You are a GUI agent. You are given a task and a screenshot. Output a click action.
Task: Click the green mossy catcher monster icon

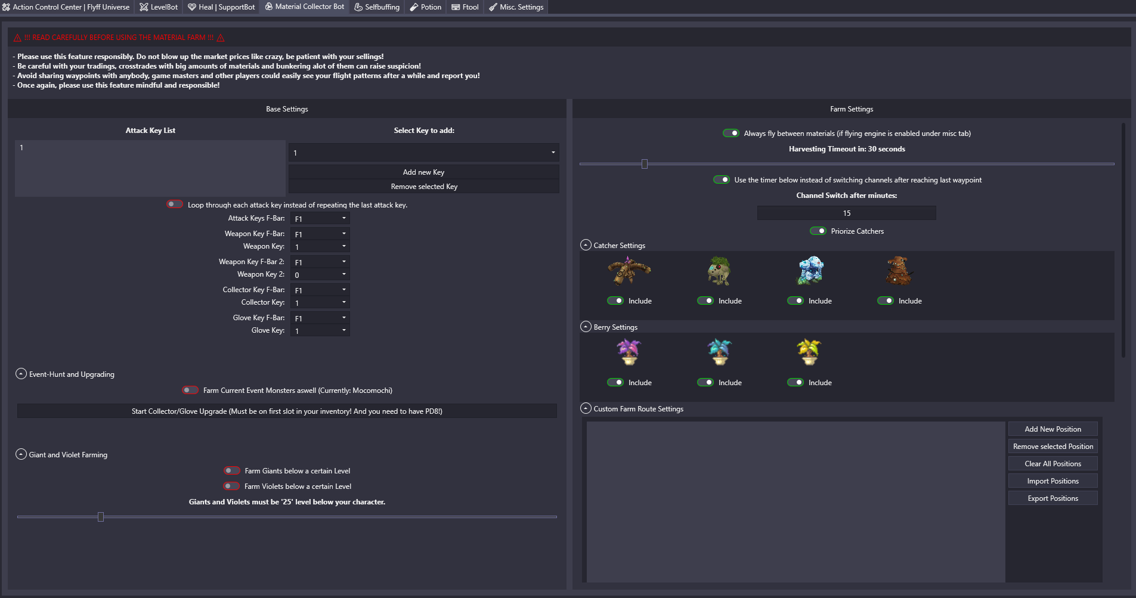click(719, 271)
